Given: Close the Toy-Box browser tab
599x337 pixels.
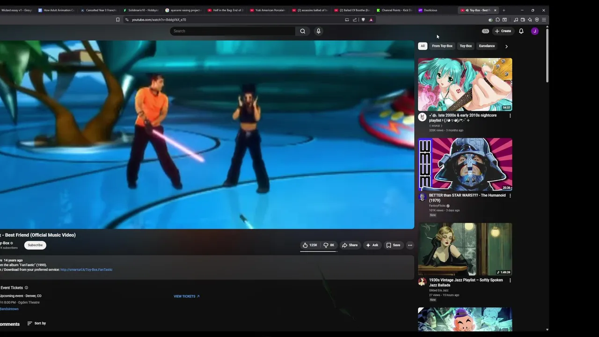Looking at the screenshot, I should coord(495,10).
